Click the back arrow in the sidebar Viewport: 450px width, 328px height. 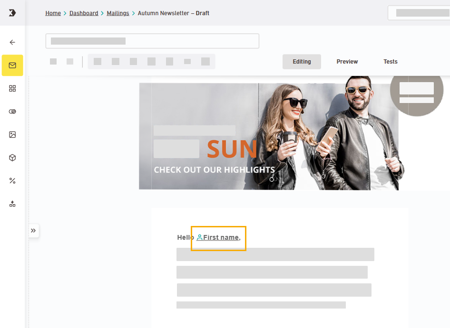pyautogui.click(x=12, y=42)
